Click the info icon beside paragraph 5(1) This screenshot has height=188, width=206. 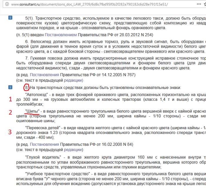(x=11, y=18)
